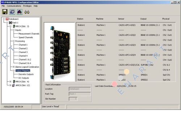
Task: Click the Save floppy disk toolbar icon
Action: [x=5, y=12]
